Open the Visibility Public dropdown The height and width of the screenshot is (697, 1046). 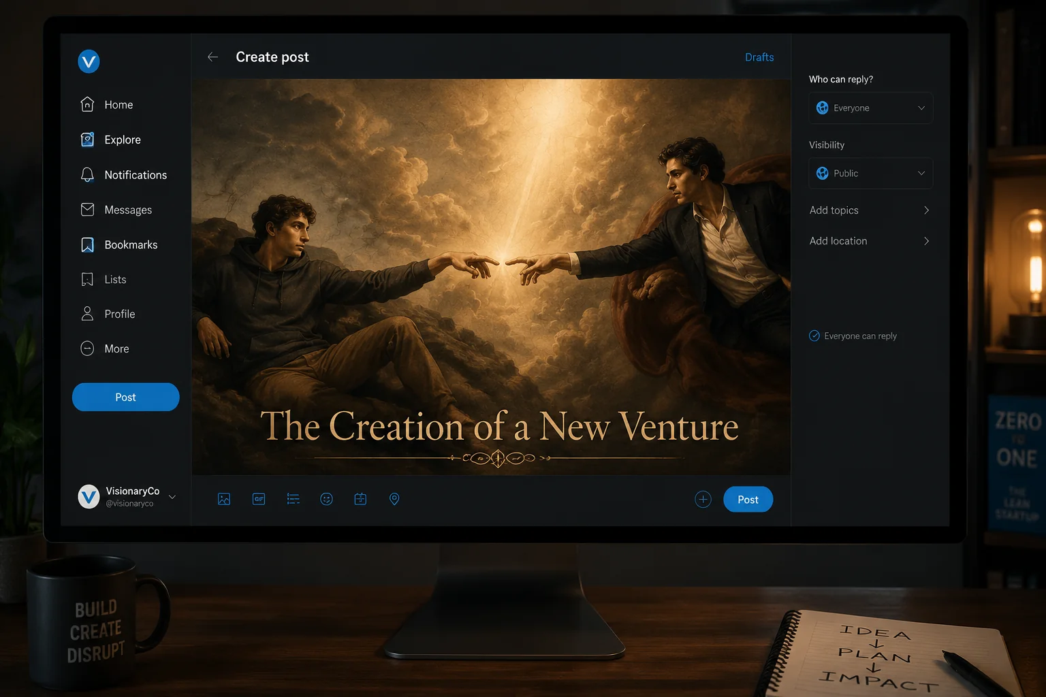[x=871, y=174]
